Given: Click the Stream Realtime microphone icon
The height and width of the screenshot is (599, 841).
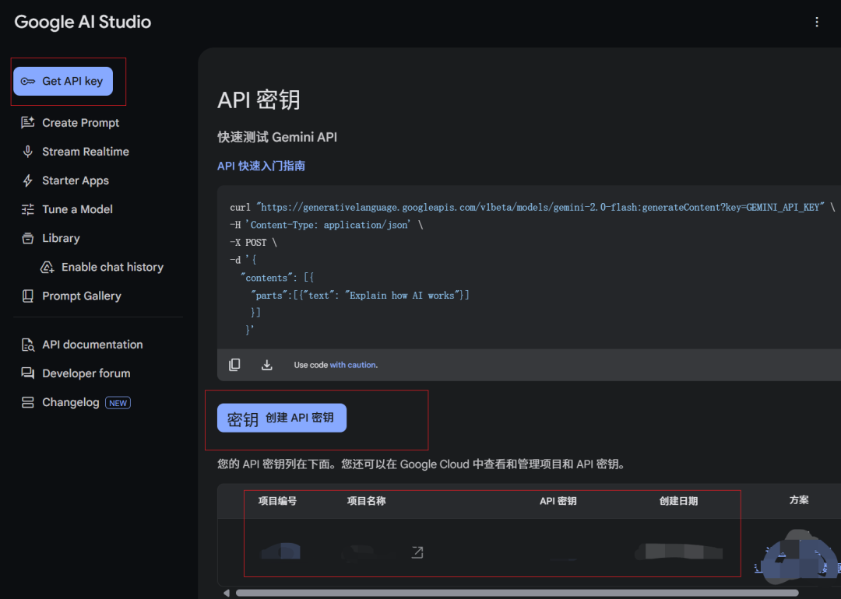Looking at the screenshot, I should click(28, 152).
